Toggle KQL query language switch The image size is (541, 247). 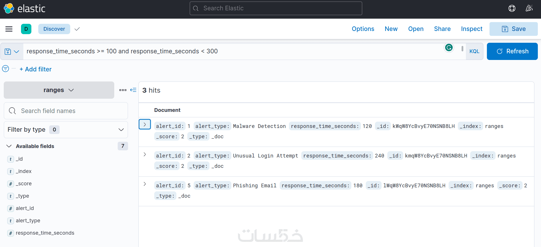point(474,51)
